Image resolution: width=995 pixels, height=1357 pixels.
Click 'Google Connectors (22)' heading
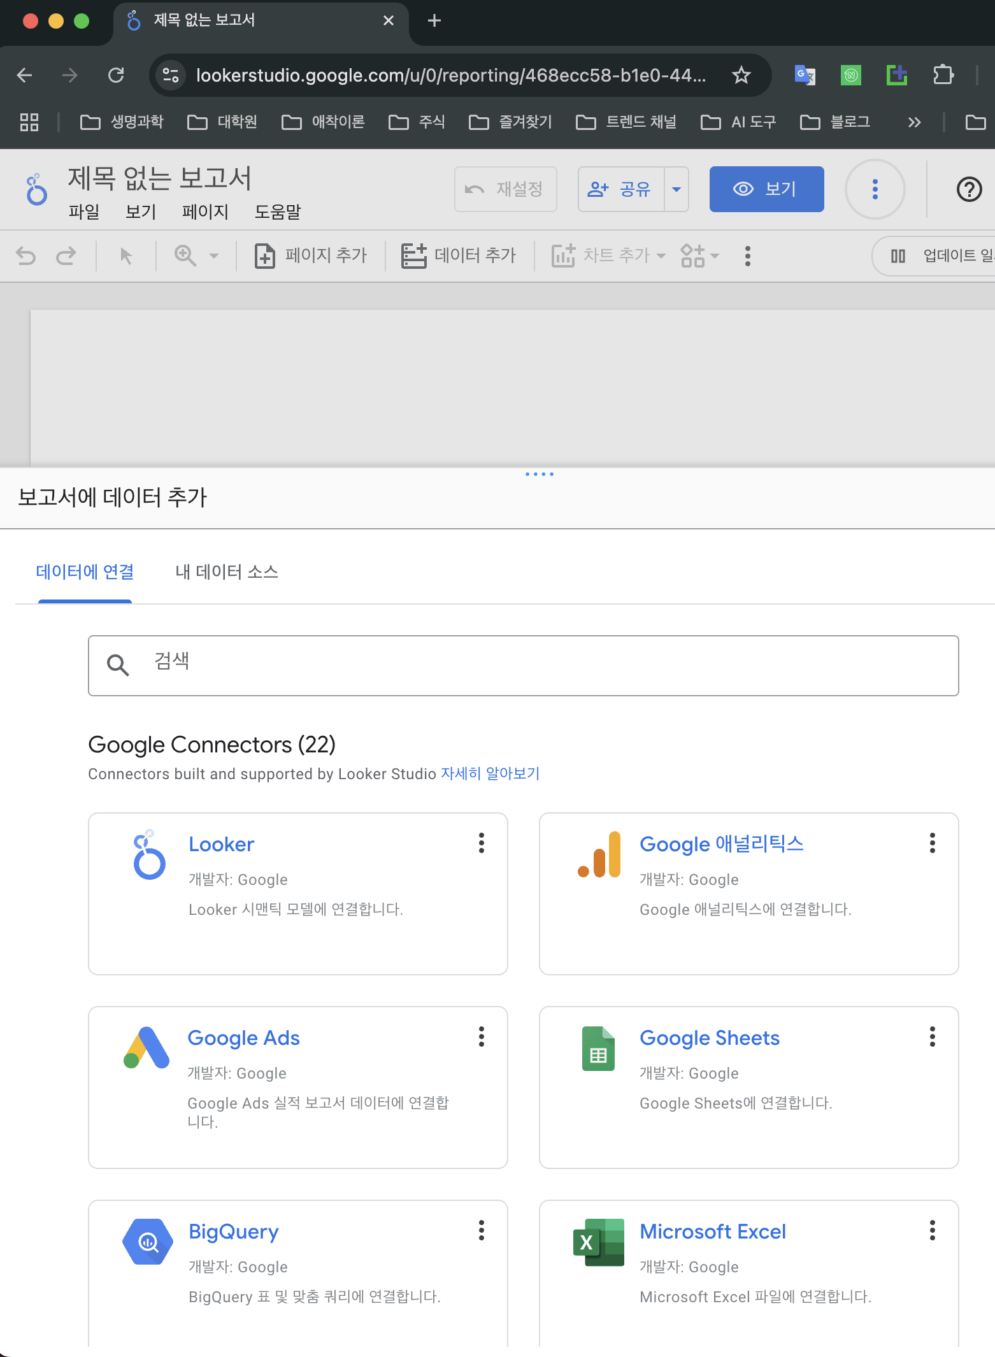[211, 744]
